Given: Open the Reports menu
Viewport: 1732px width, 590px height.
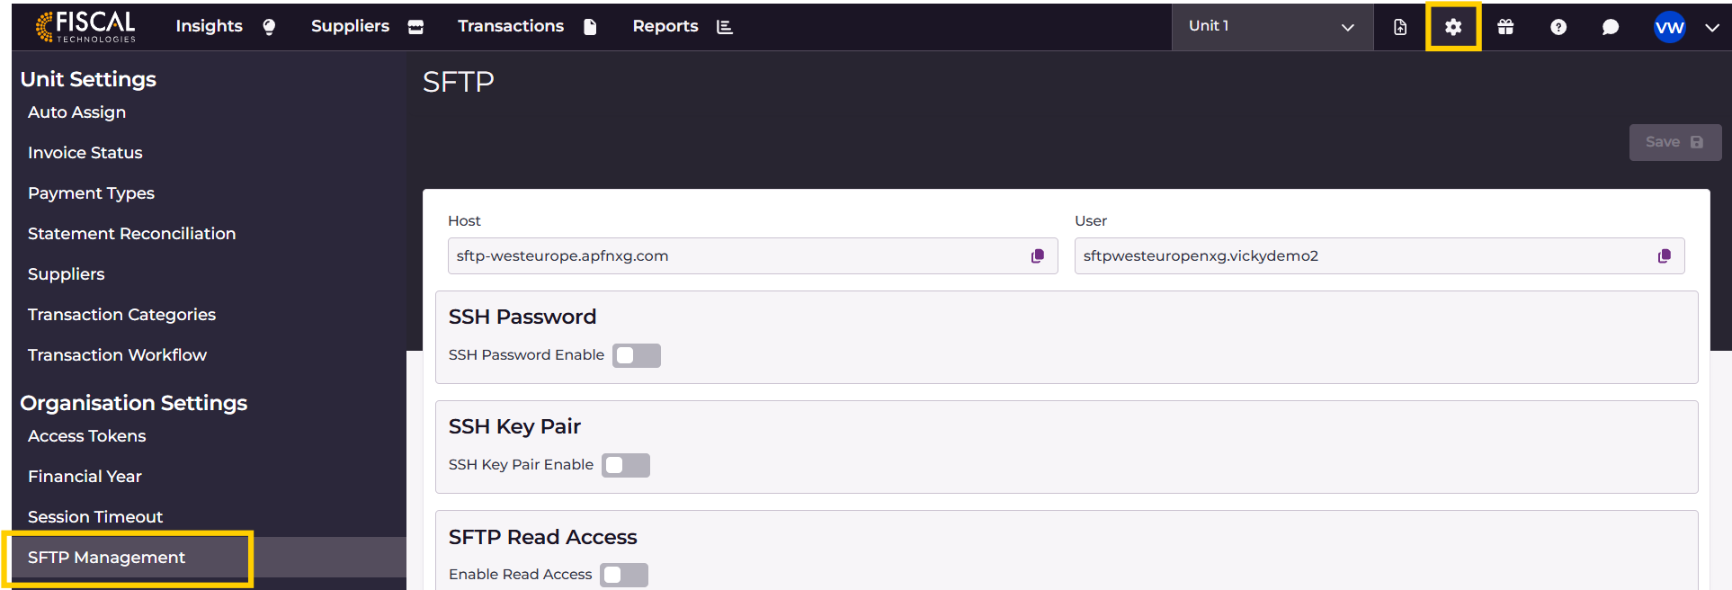Looking at the screenshot, I should pyautogui.click(x=682, y=26).
